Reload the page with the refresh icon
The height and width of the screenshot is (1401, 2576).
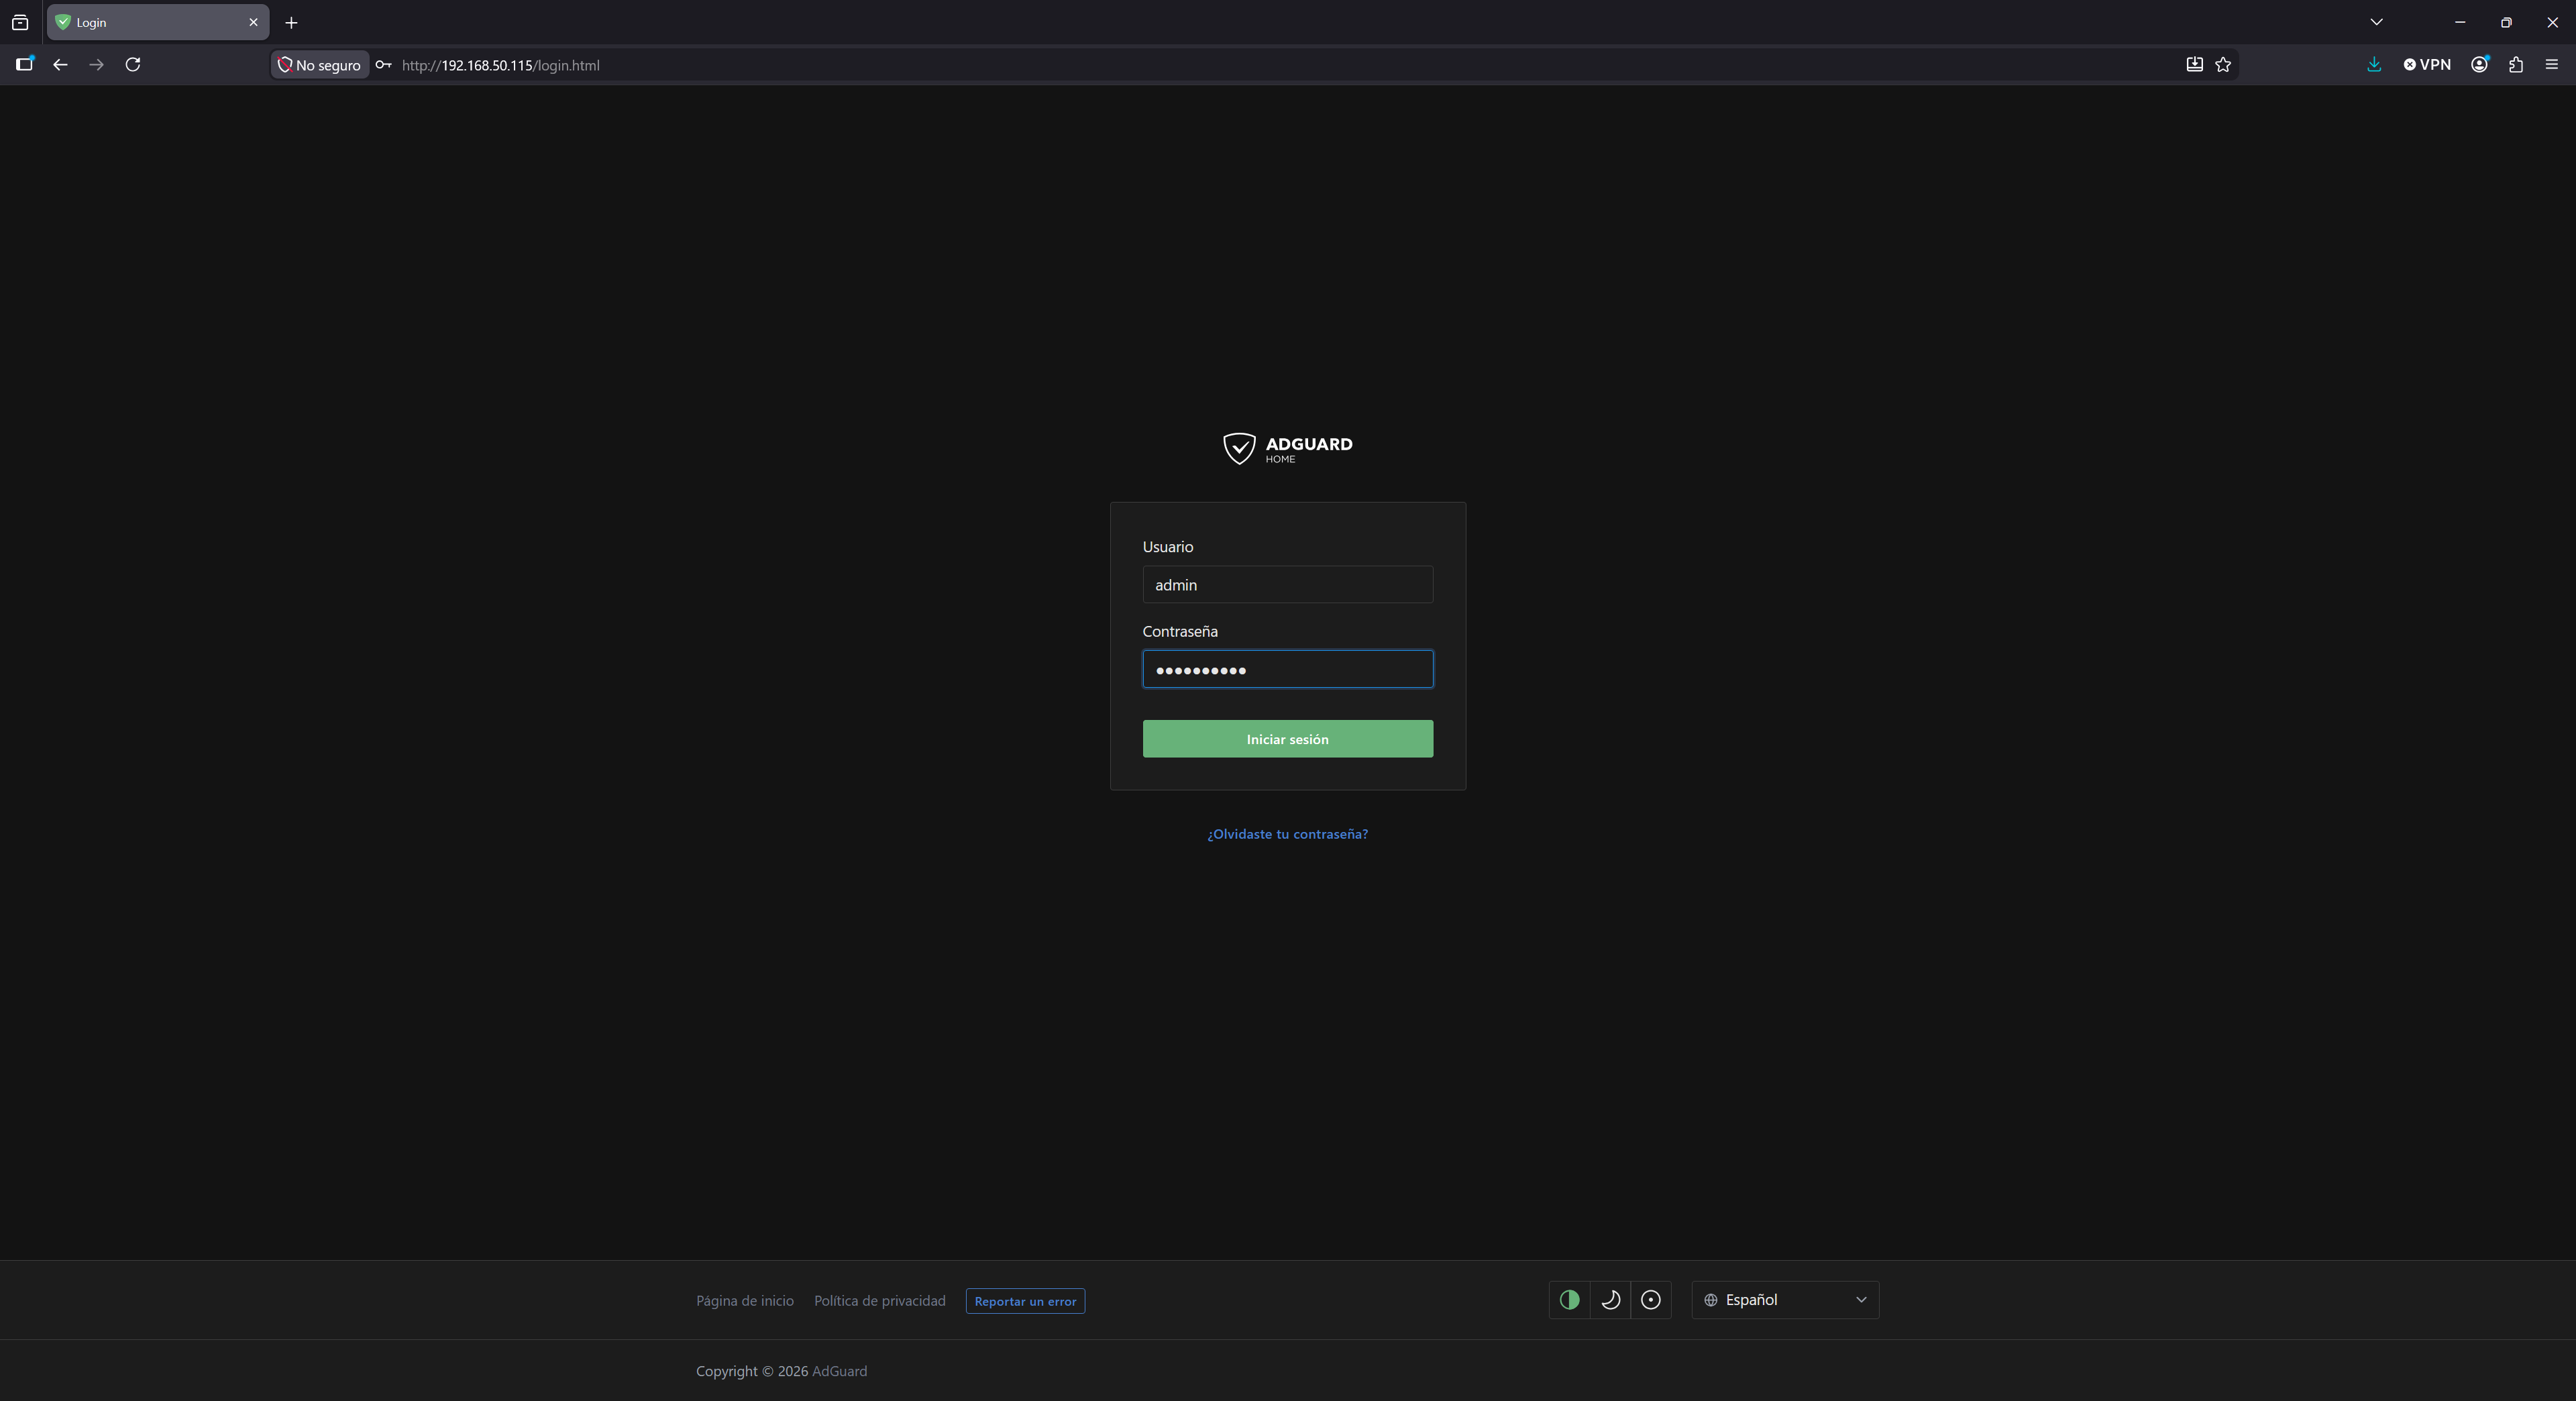click(132, 65)
